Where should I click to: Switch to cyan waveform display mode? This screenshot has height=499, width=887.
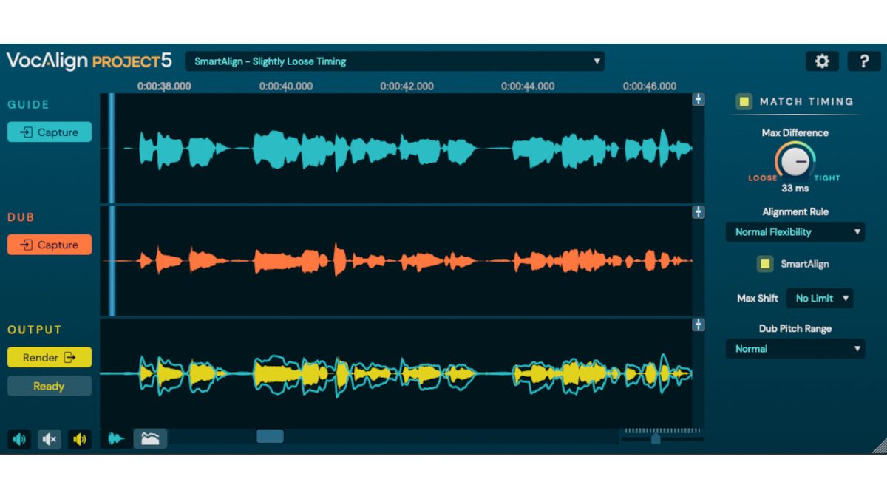(117, 438)
